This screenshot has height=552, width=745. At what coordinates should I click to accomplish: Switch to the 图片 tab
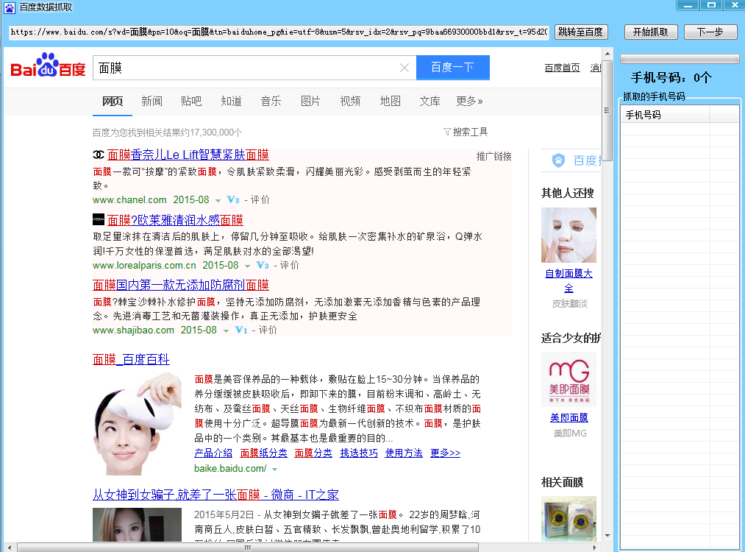(x=310, y=101)
